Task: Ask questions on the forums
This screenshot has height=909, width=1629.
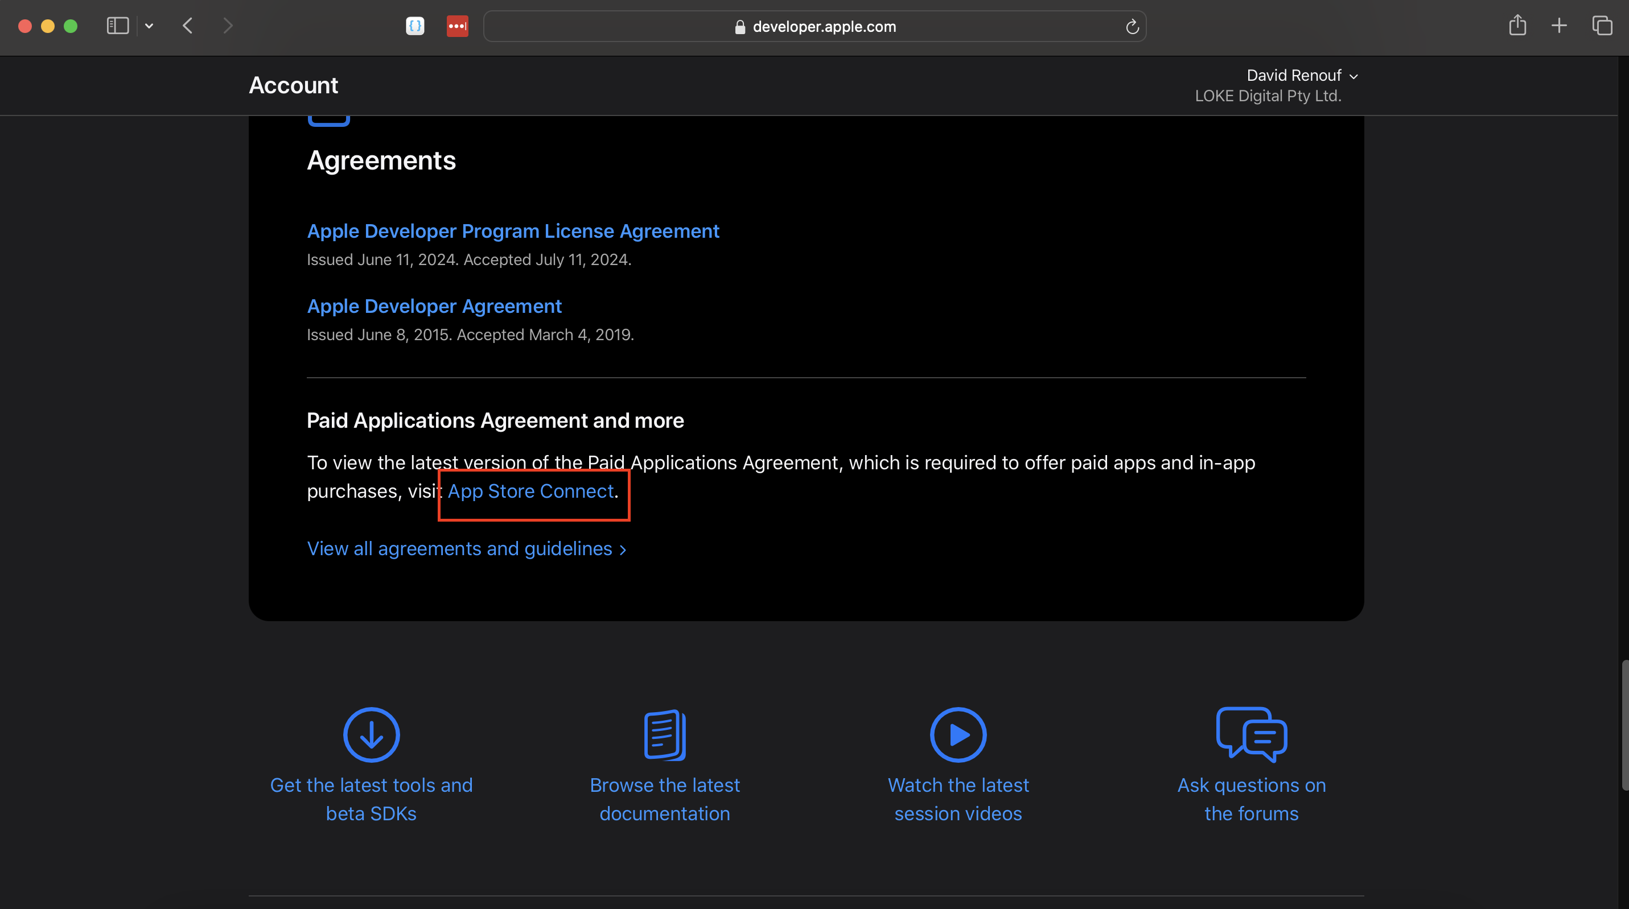Action: [x=1252, y=799]
